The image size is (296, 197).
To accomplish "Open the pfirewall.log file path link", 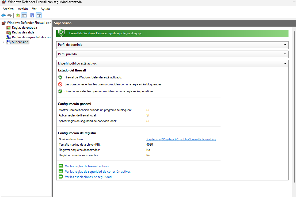I will 181,139.
